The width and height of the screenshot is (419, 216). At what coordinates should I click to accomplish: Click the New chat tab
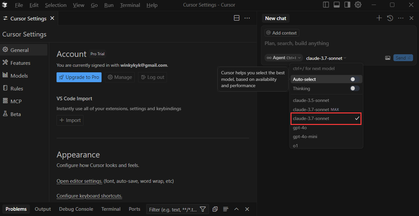pos(276,18)
